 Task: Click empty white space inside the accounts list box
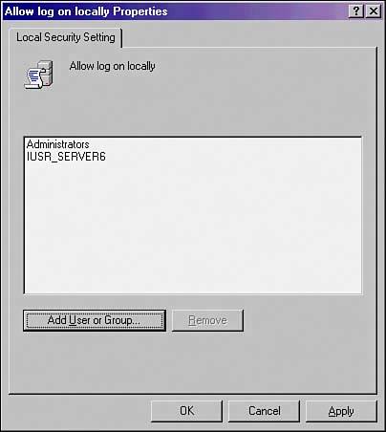(x=193, y=227)
